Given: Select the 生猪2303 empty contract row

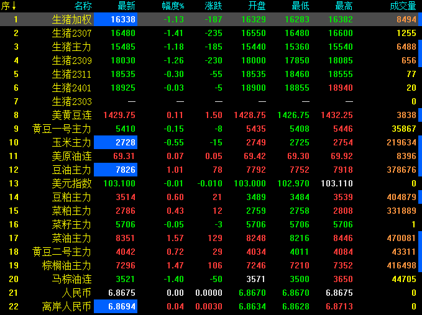Looking at the screenshot, I should 71,101.
